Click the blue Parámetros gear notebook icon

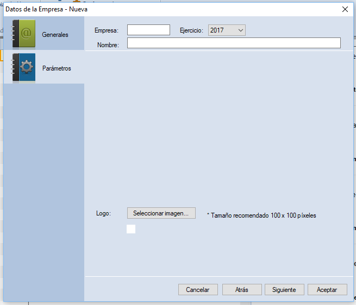point(23,68)
